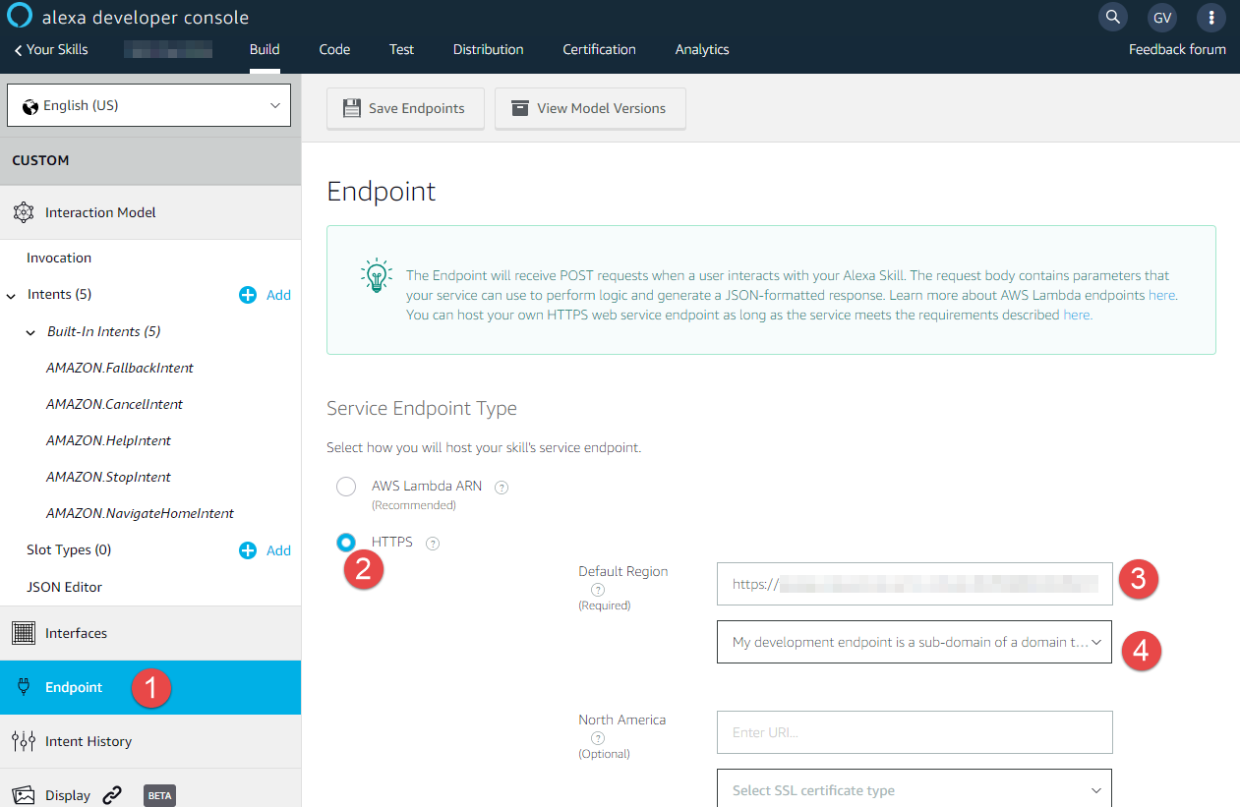Image resolution: width=1240 pixels, height=807 pixels.
Task: Open the HTTPS requirements 'here' link
Action: click(x=1077, y=315)
